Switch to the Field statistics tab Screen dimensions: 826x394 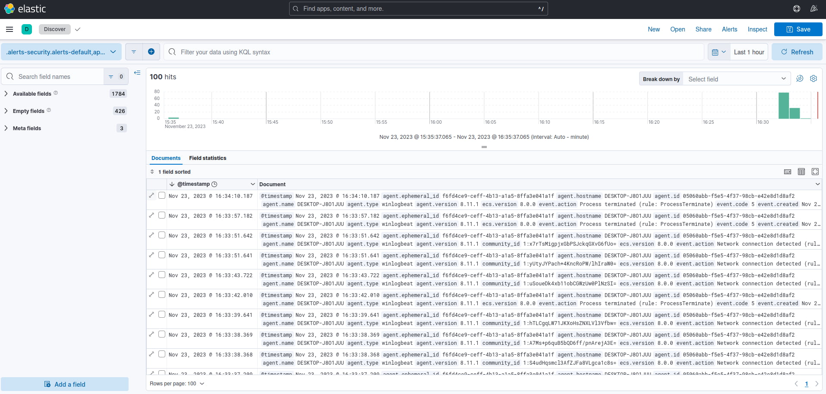tap(208, 158)
